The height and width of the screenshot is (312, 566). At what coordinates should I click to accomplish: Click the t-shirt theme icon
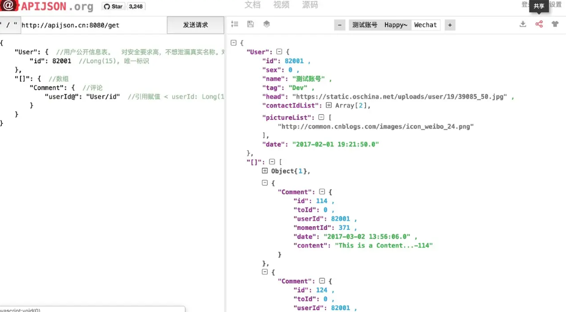pyautogui.click(x=555, y=24)
